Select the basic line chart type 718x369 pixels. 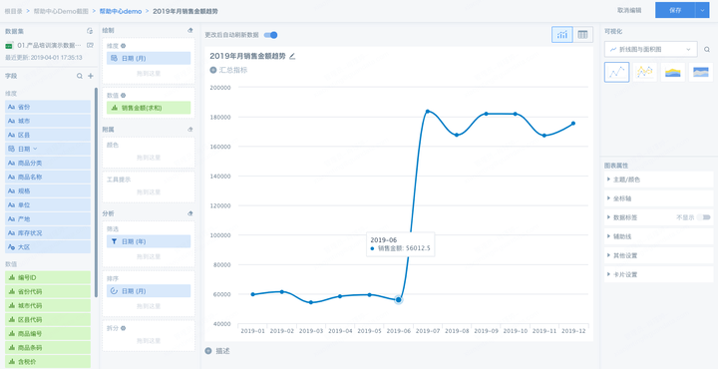617,72
